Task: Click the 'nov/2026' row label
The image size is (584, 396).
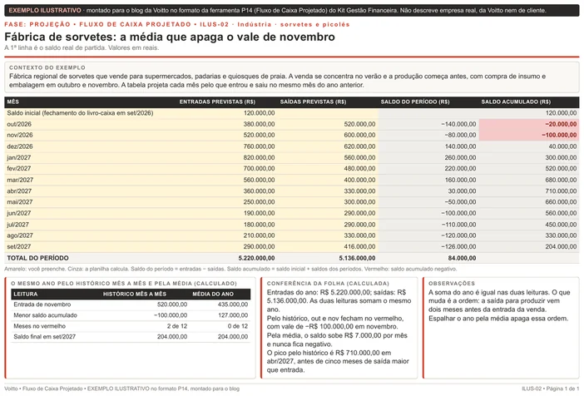Action: pos(20,135)
